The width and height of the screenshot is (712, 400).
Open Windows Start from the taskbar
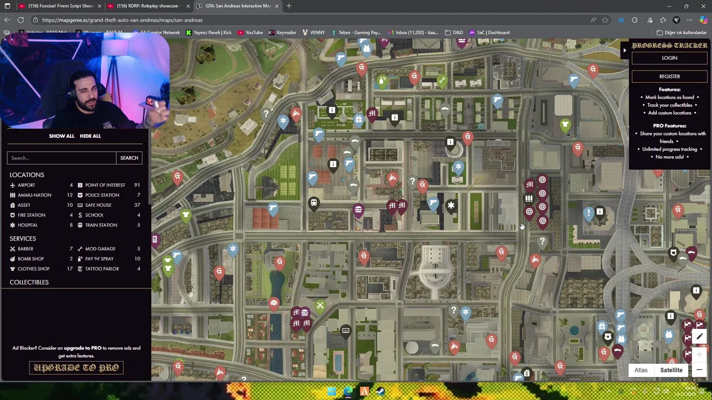(332, 392)
